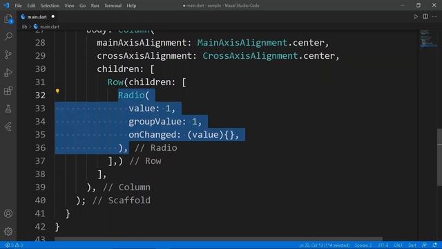Viewport: 442px width, 249px height.
Task: Open the Terminal menu
Action: [x=113, y=6]
